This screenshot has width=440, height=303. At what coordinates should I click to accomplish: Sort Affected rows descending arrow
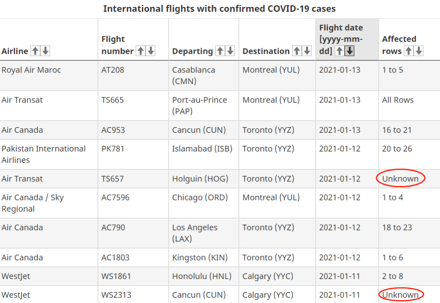(419, 51)
